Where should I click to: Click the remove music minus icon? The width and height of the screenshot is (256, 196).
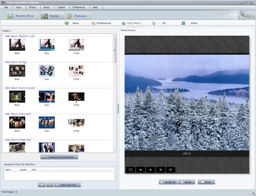click(49, 184)
